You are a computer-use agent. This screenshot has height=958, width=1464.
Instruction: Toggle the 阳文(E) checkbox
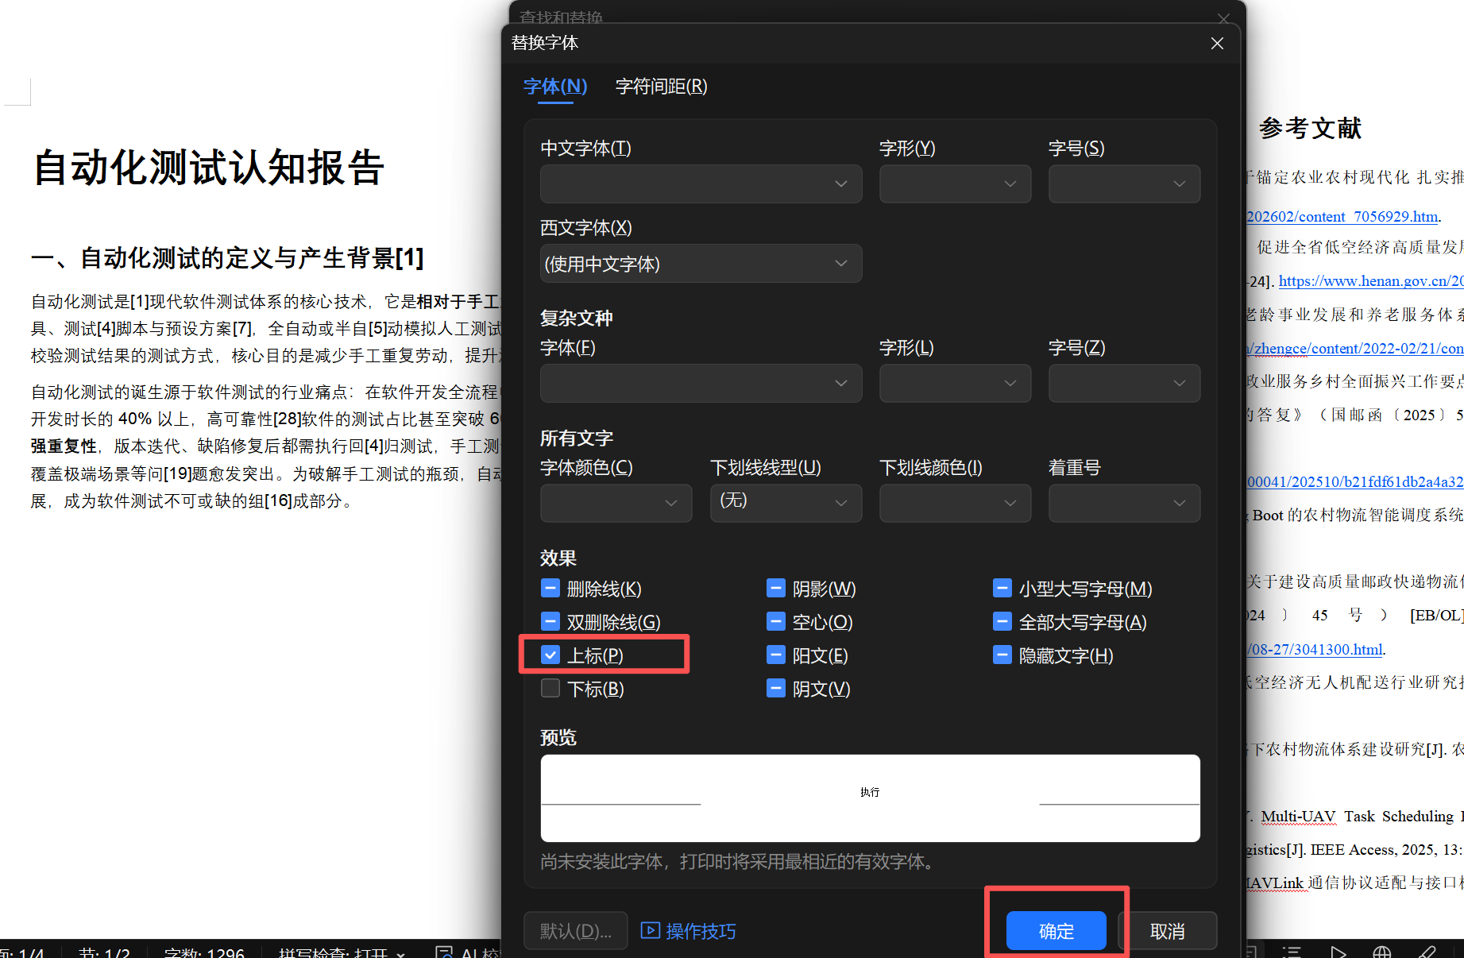pyautogui.click(x=776, y=655)
